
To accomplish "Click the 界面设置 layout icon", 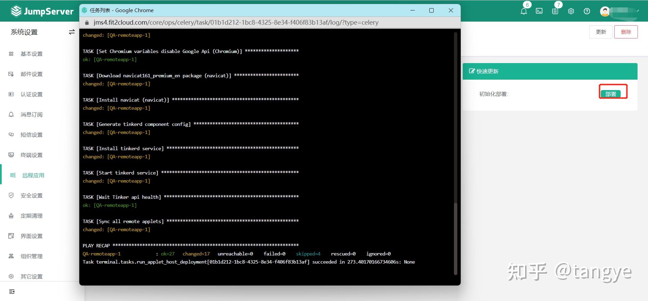I will click(x=11, y=236).
